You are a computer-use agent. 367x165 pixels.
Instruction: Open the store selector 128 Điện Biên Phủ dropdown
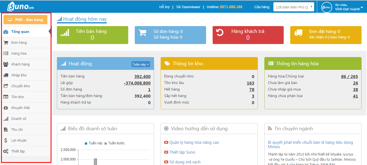pyautogui.click(x=294, y=7)
